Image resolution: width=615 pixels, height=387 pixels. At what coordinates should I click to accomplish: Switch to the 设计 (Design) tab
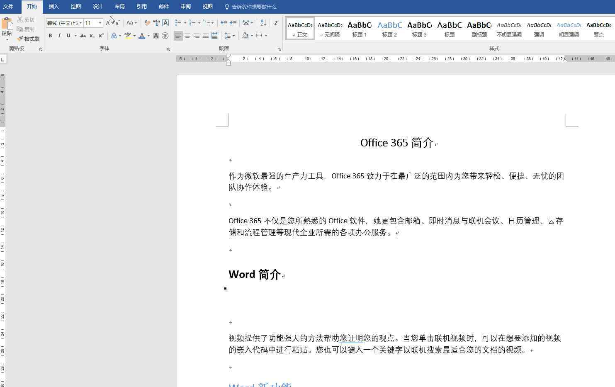[98, 7]
